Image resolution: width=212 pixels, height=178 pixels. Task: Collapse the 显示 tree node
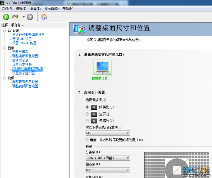coord(5,48)
